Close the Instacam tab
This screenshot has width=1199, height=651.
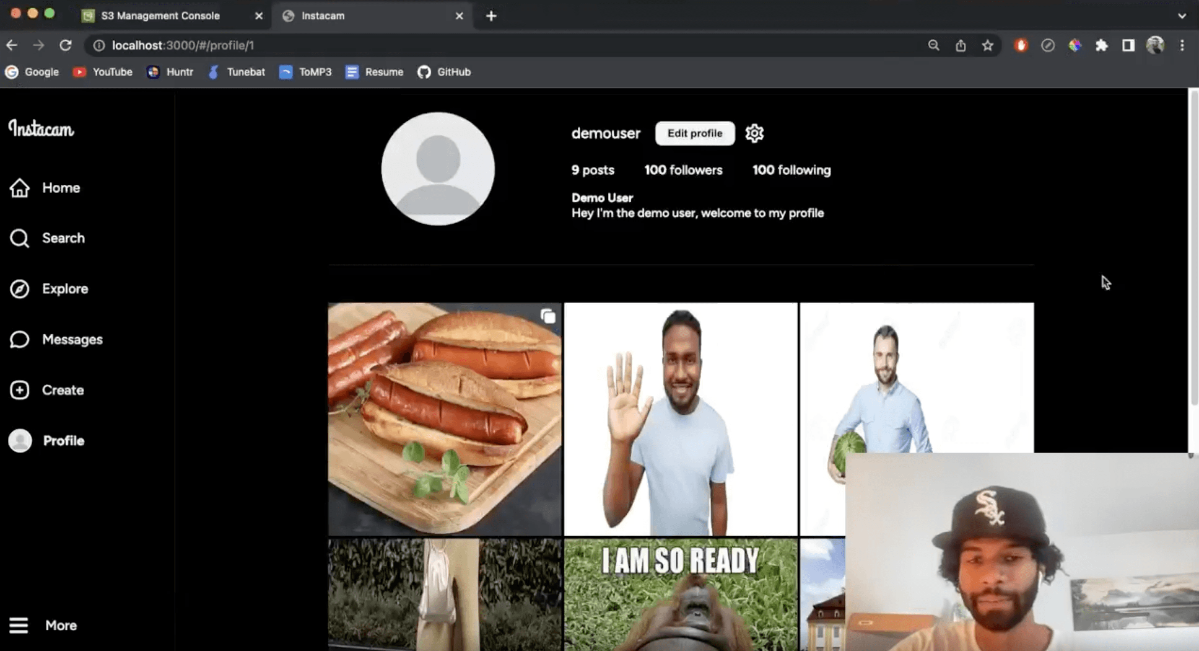click(459, 16)
